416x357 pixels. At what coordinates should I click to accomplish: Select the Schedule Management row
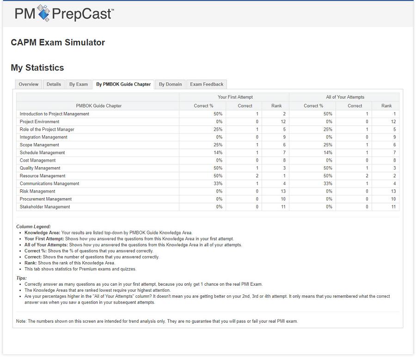42,153
